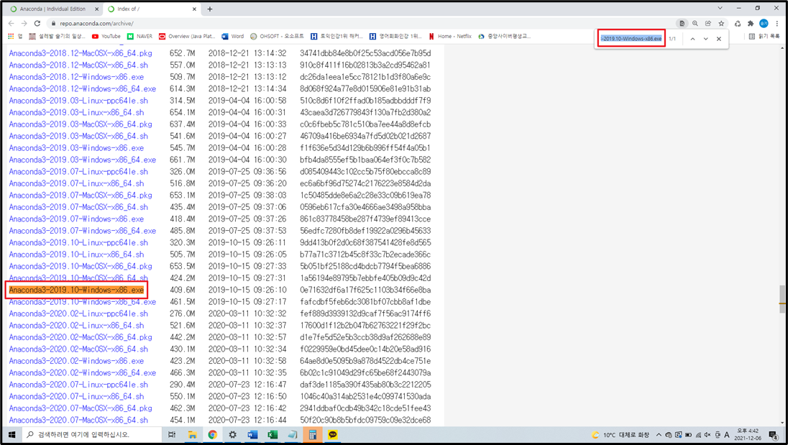This screenshot has width=788, height=445.
Task: Click the size value 409.6M
Action: tap(183, 290)
